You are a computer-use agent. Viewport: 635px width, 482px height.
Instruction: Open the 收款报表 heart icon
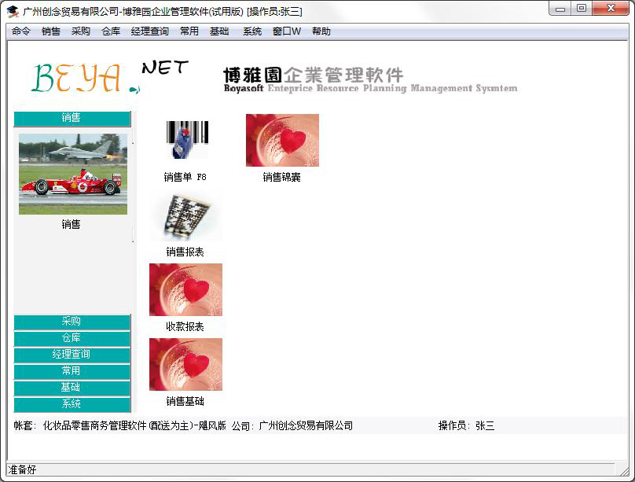pos(185,290)
